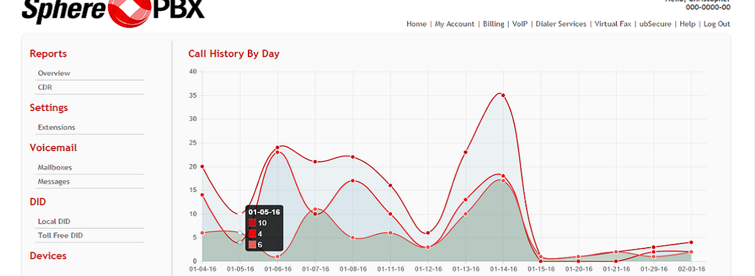Image resolution: width=755 pixels, height=276 pixels.
Task: Log Out of the account
Action: (717, 24)
